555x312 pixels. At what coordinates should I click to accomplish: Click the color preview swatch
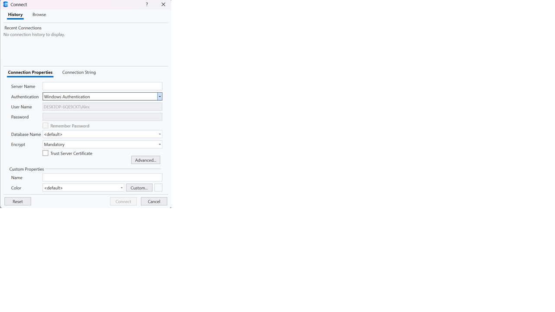click(158, 188)
